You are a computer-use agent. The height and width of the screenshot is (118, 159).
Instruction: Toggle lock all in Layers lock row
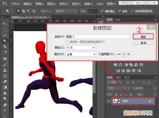[131, 95]
